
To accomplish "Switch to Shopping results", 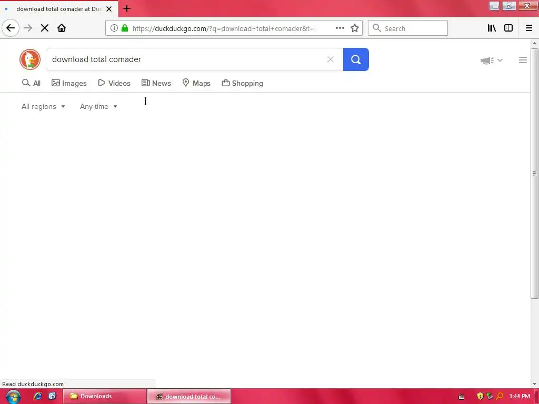I will tap(242, 83).
